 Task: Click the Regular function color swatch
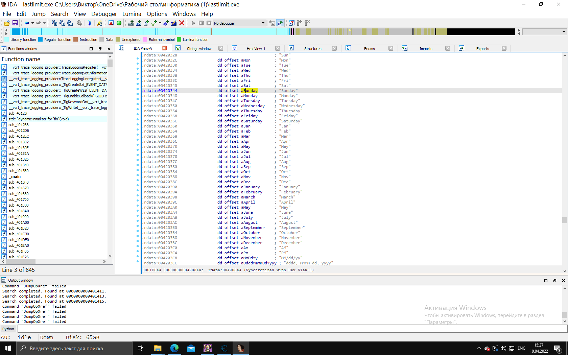click(x=41, y=40)
